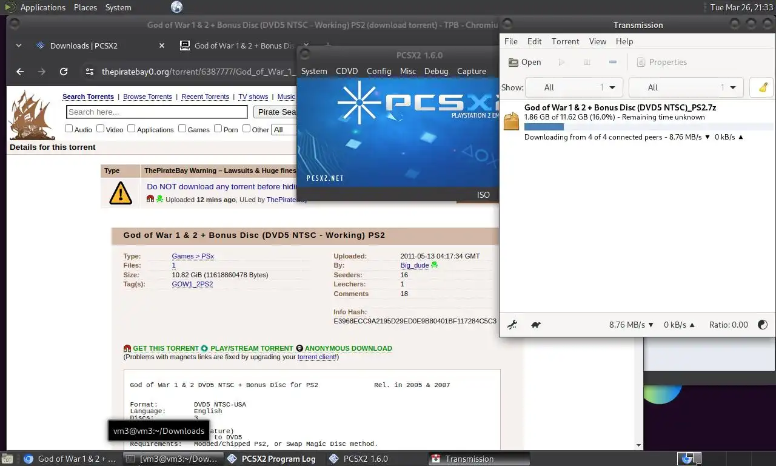This screenshot has width=776, height=466.
Task: Open the category All dropdown on Pirate Bay
Action: tap(284, 129)
